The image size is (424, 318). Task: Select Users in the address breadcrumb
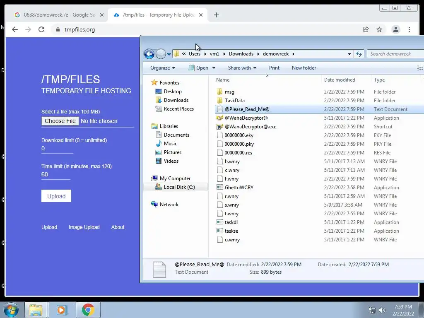(195, 54)
